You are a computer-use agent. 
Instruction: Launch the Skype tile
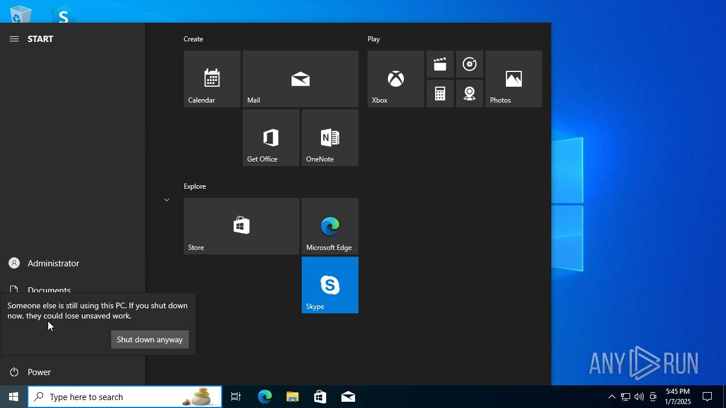[330, 285]
